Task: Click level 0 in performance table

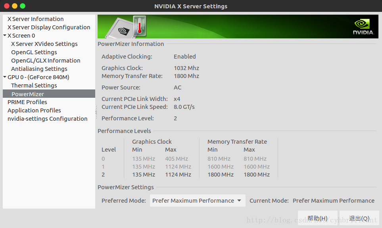Action: pos(103,159)
